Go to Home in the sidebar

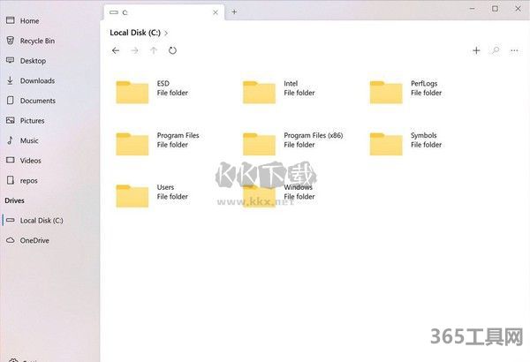click(29, 20)
